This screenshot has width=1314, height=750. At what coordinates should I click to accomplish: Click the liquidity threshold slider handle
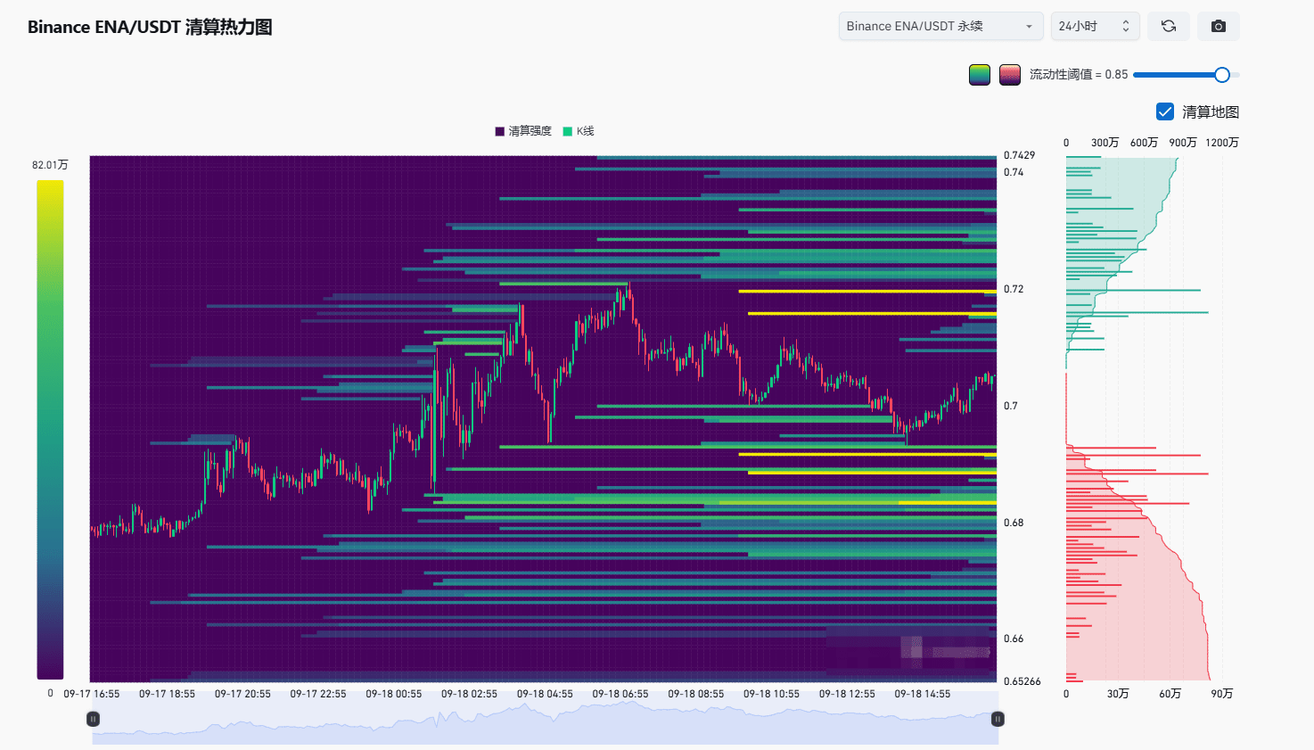point(1222,75)
